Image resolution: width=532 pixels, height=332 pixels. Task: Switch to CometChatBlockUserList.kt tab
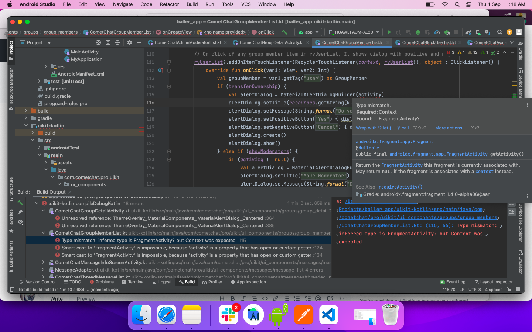click(x=429, y=42)
